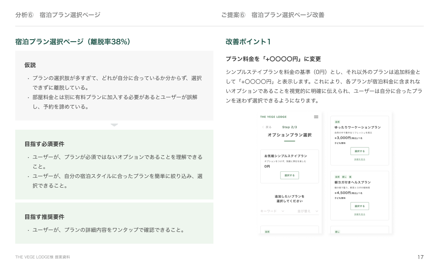Expand the キーワード filter dropdown

pos(272,211)
